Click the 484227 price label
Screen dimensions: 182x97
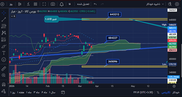tap(113, 38)
